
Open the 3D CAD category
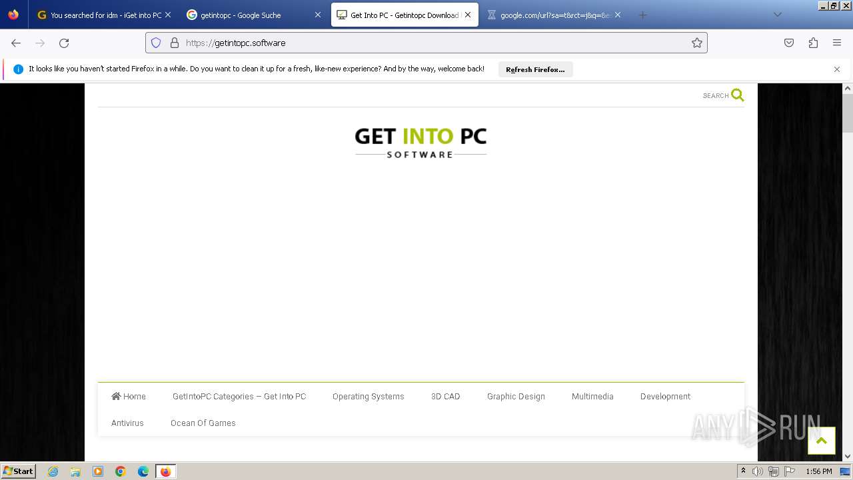446,396
